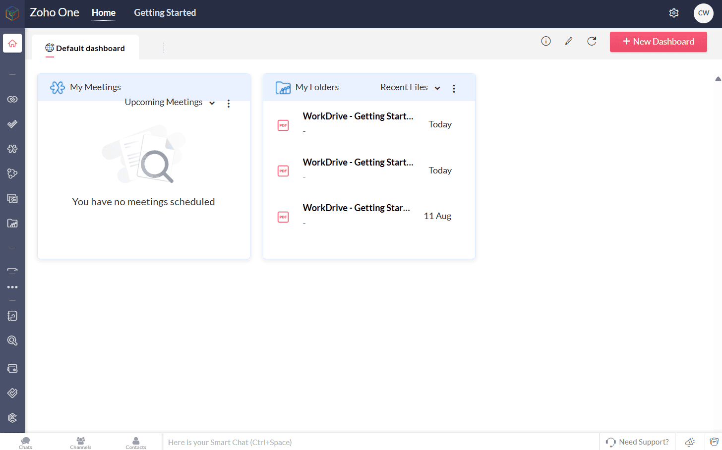Click the New Dashboard button
Viewport: 722px width, 450px height.
coord(658,42)
